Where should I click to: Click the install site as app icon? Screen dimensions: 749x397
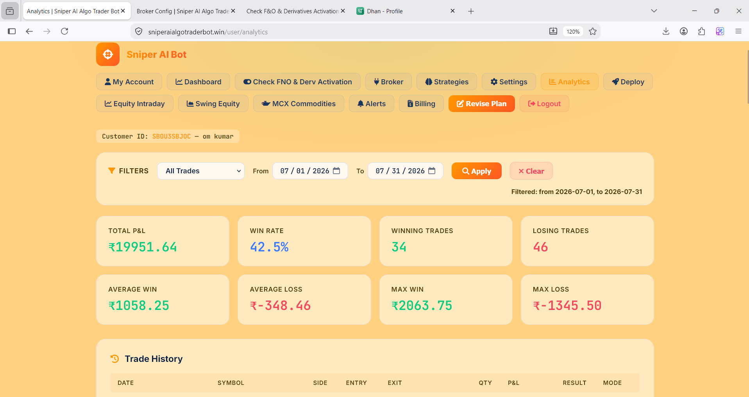click(553, 31)
